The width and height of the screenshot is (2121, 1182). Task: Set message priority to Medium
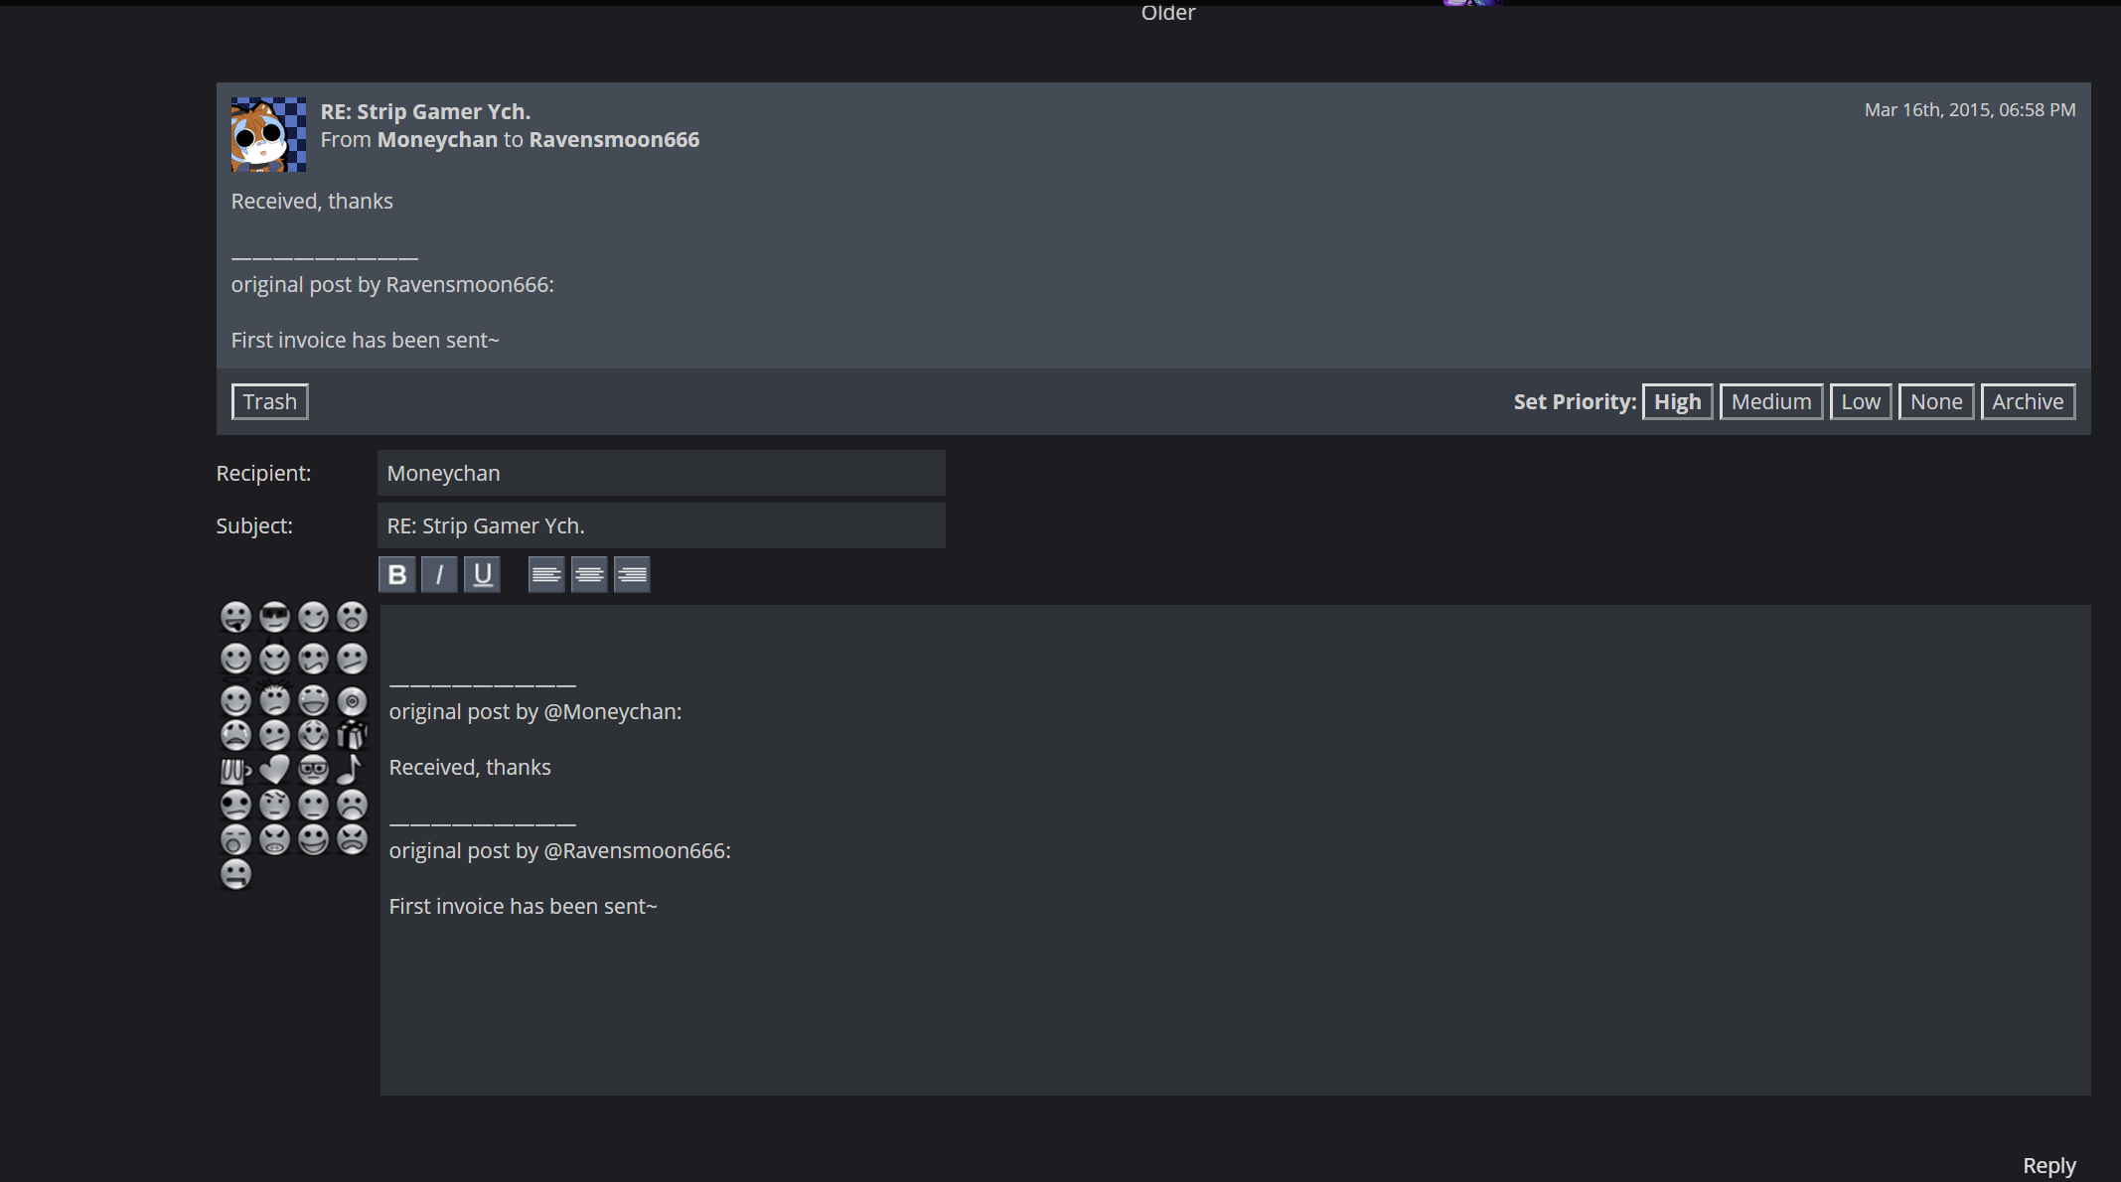[x=1771, y=401]
